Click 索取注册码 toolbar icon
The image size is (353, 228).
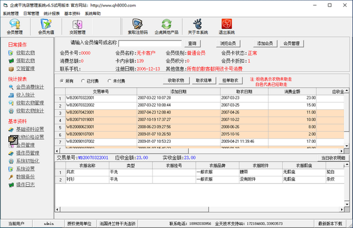138,26
